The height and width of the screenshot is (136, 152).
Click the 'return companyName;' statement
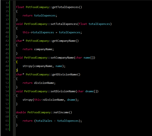coord(38,49)
